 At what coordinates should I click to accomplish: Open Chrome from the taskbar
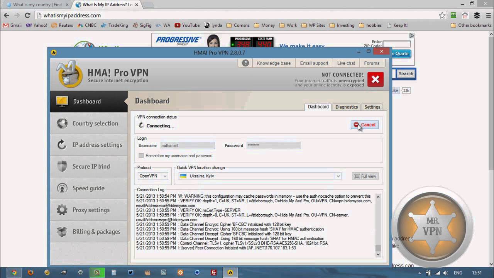14,272
